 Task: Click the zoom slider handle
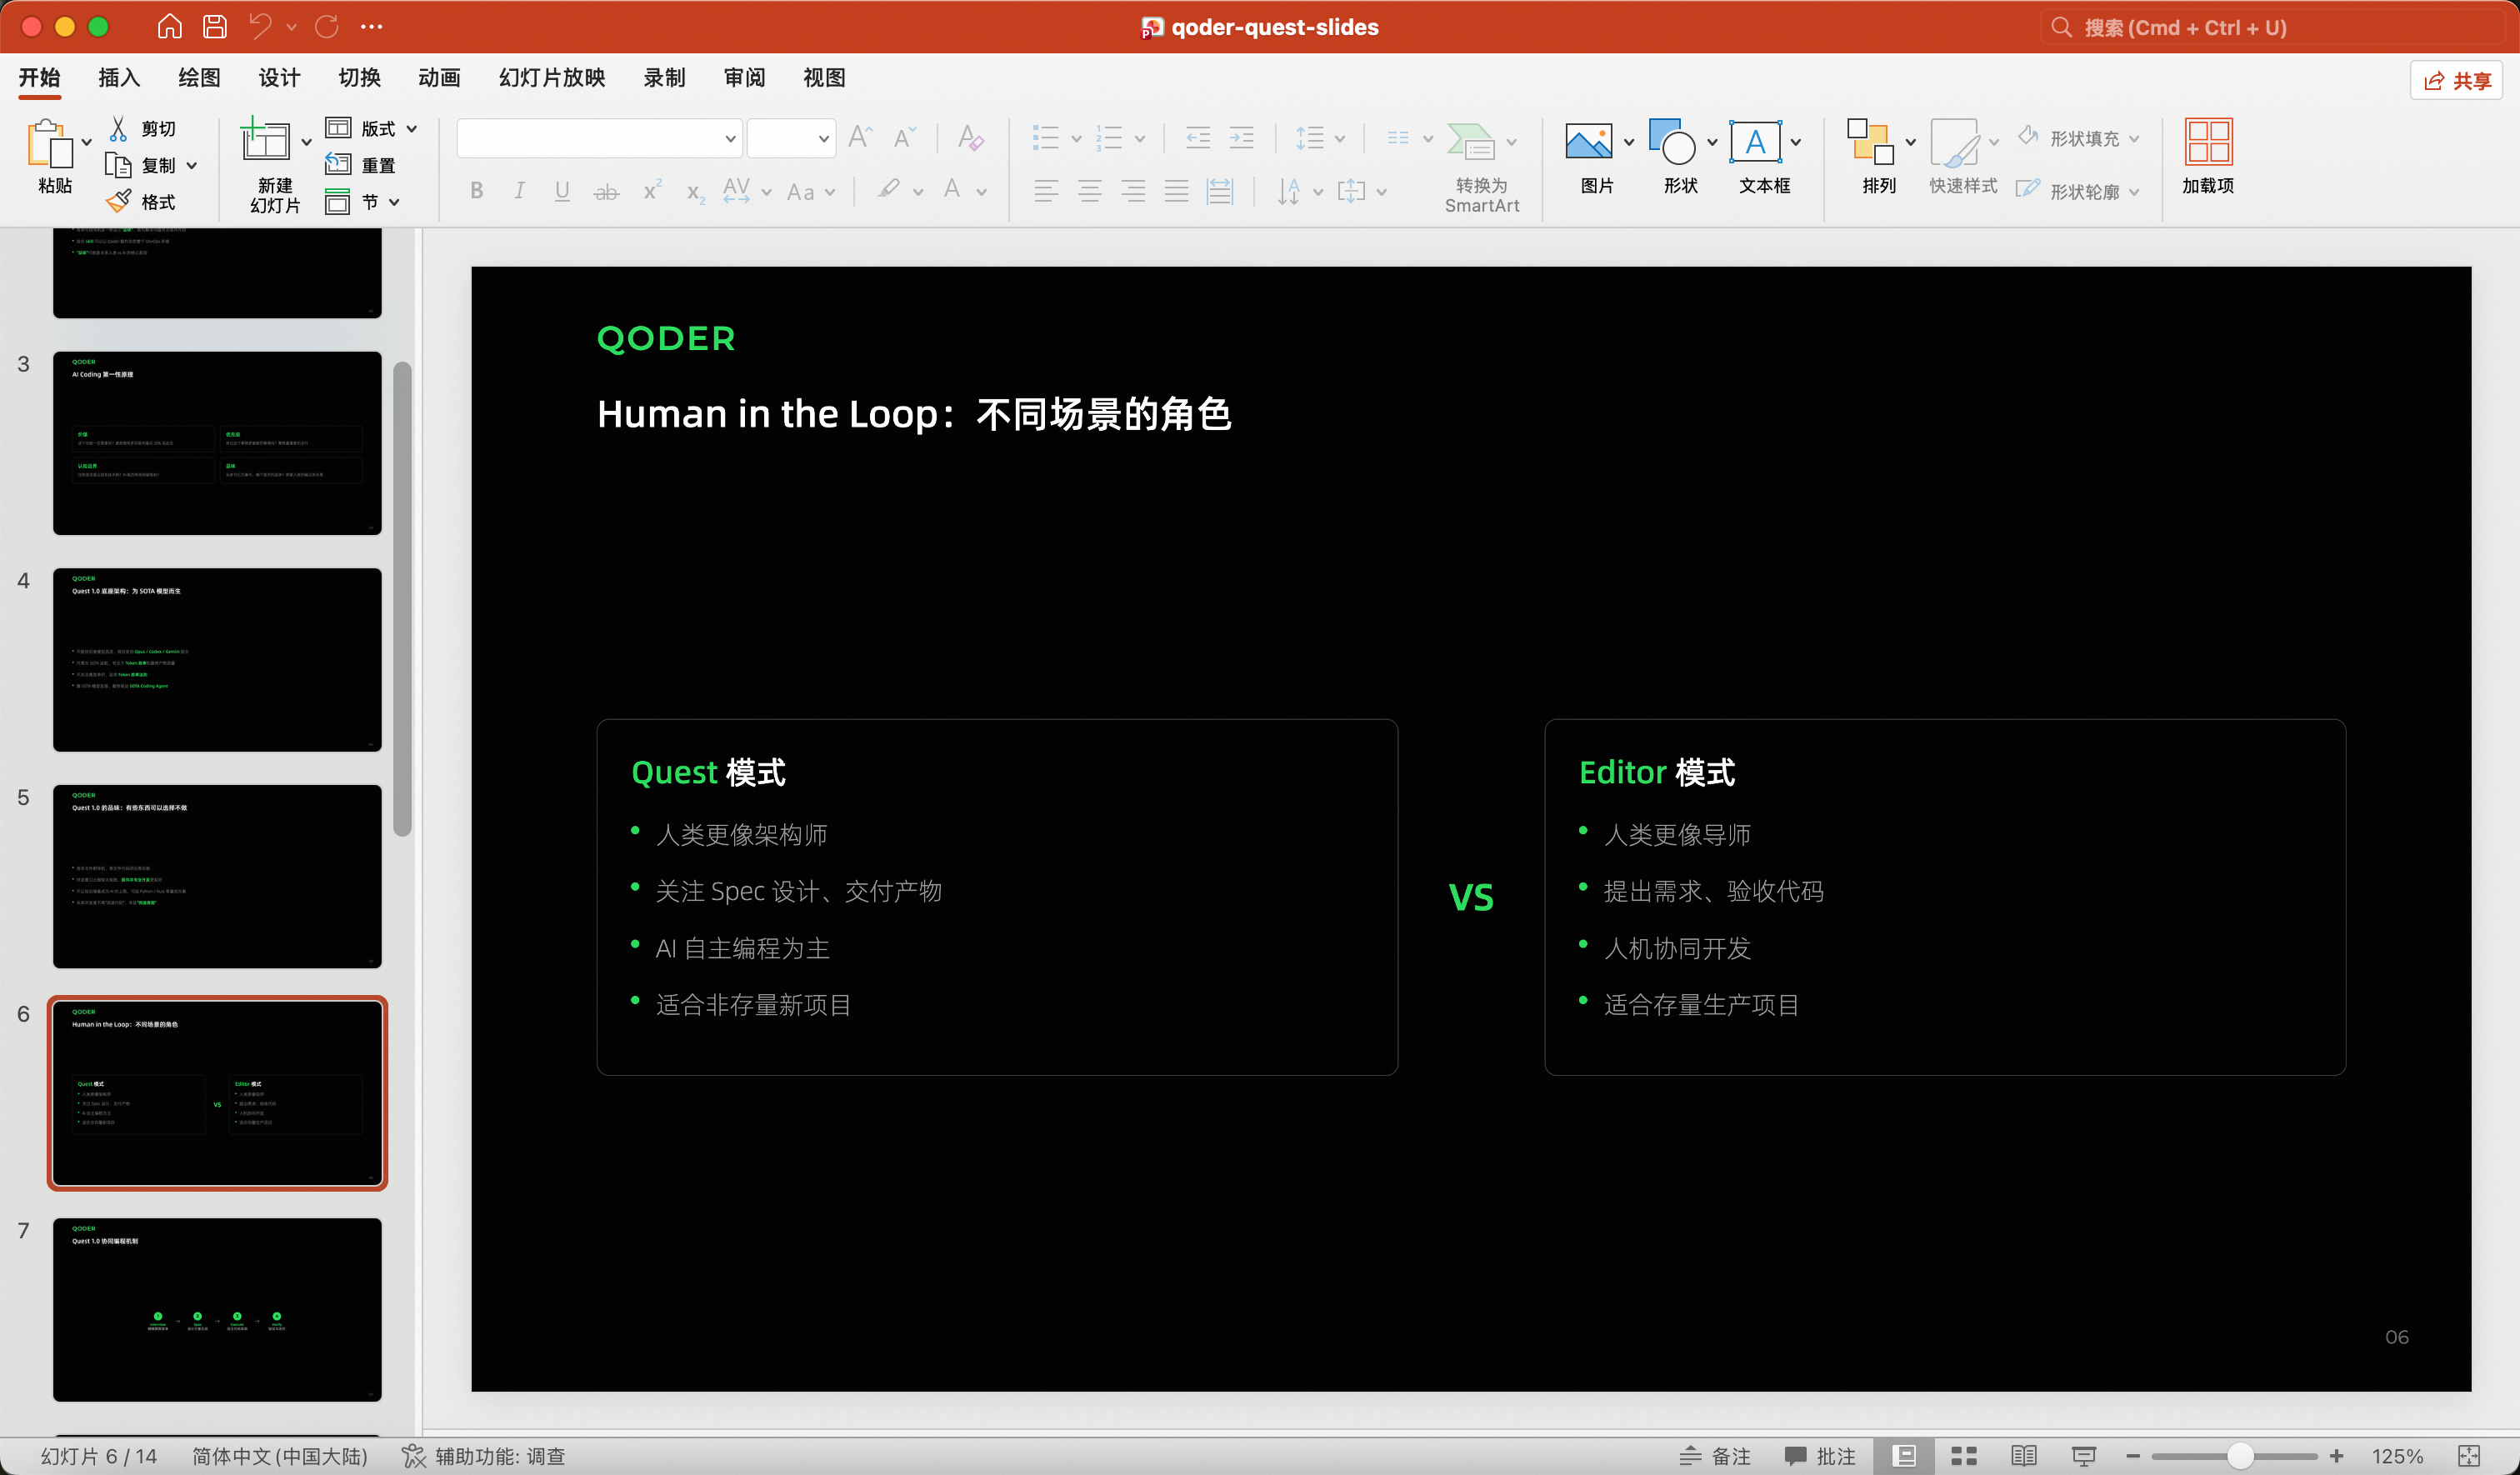pyautogui.click(x=2240, y=1455)
